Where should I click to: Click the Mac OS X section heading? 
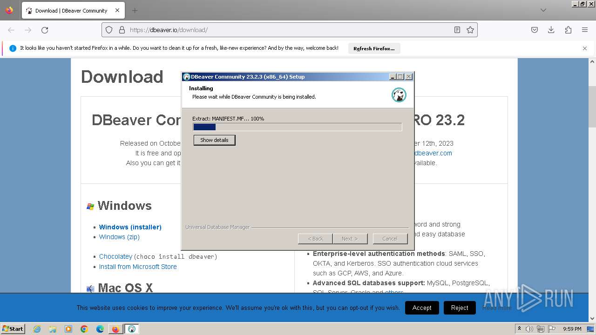pos(125,288)
